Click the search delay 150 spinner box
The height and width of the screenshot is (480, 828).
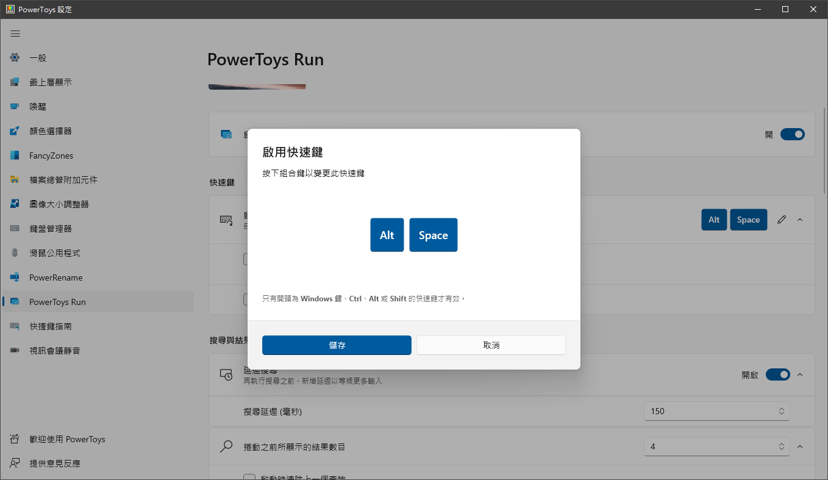717,411
